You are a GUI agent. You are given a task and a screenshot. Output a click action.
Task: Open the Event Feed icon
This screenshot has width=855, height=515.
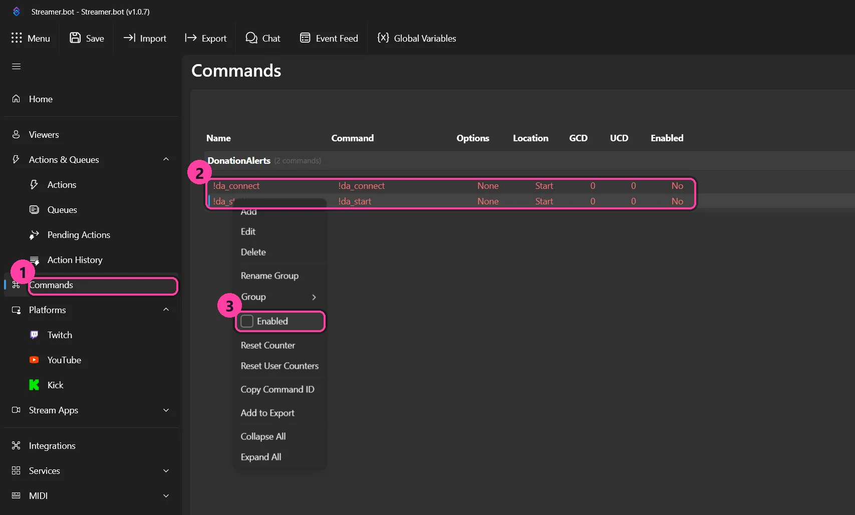coord(305,38)
